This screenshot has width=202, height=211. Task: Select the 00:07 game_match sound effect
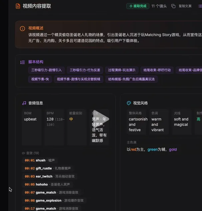pos(51,192)
